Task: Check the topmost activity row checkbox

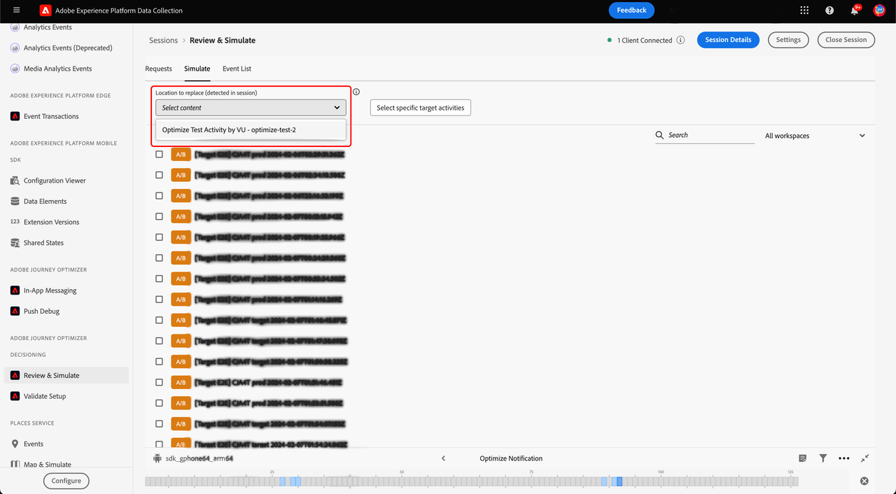Action: coord(160,154)
